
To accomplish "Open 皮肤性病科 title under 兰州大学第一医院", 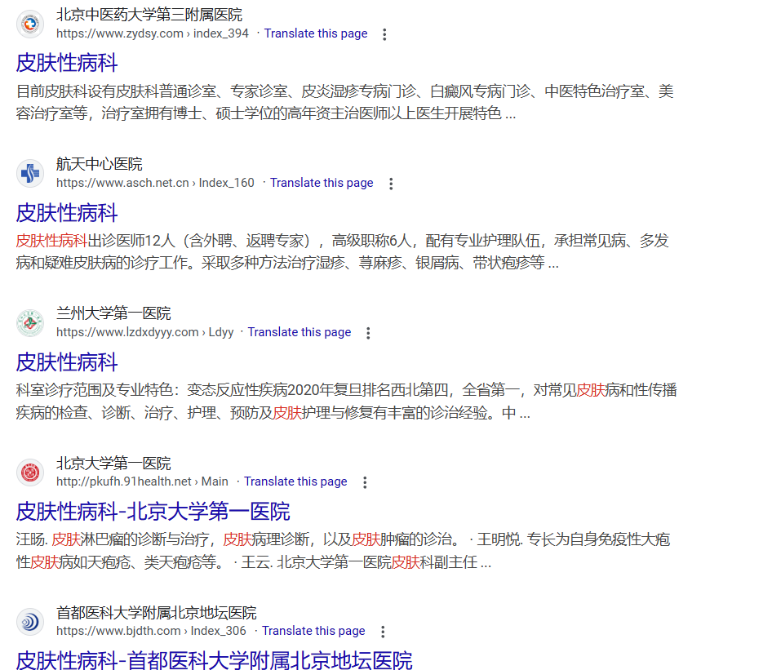I will 67,362.
